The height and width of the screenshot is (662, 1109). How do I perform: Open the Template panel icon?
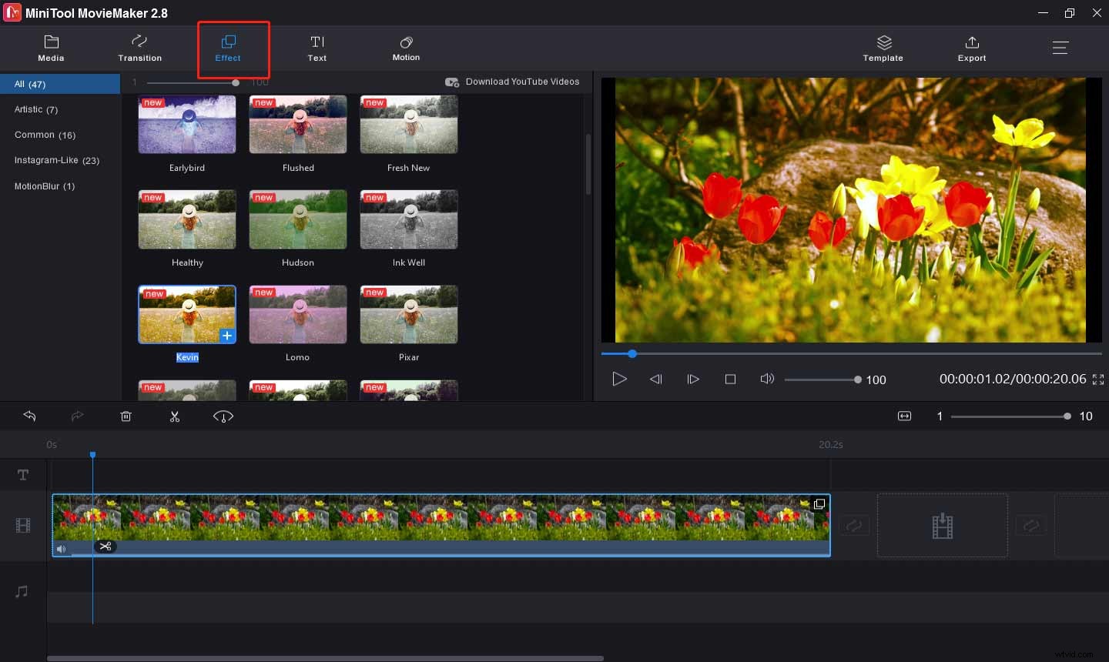(x=883, y=48)
